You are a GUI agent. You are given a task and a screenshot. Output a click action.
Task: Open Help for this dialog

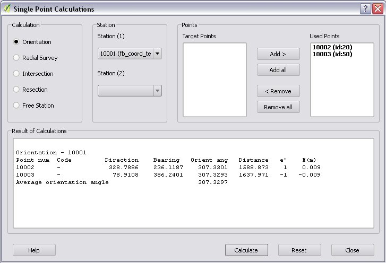[34, 250]
